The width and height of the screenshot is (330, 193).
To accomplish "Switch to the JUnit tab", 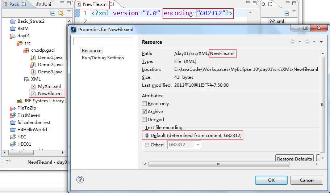I will 43,4.
